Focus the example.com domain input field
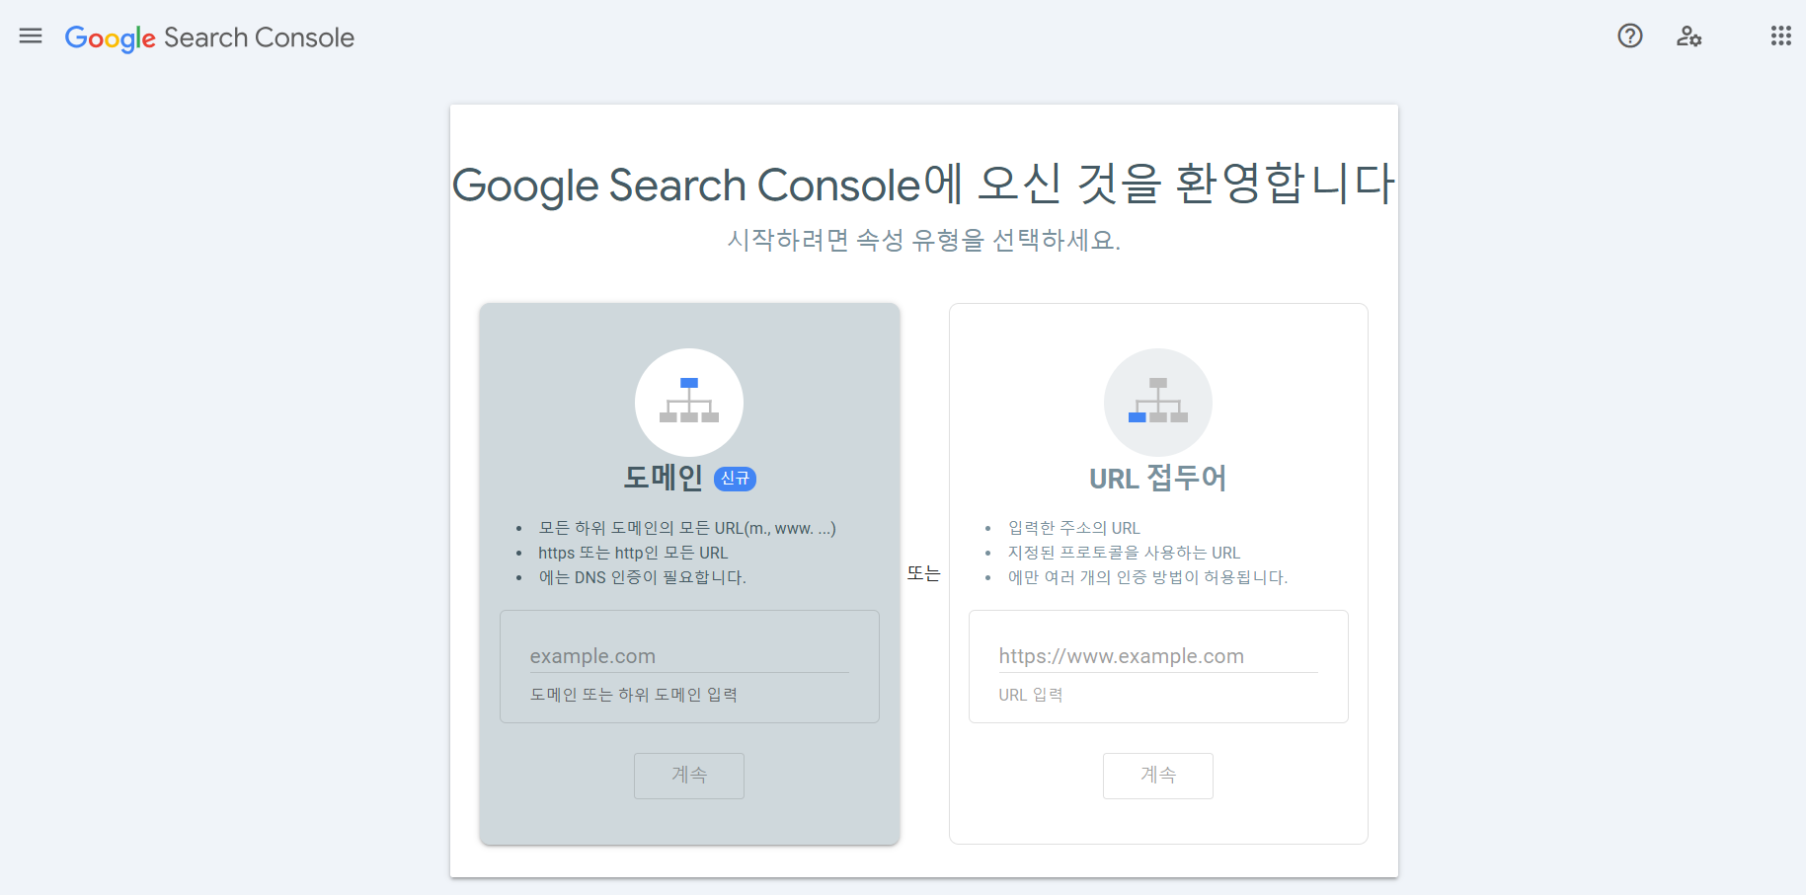 coord(689,656)
